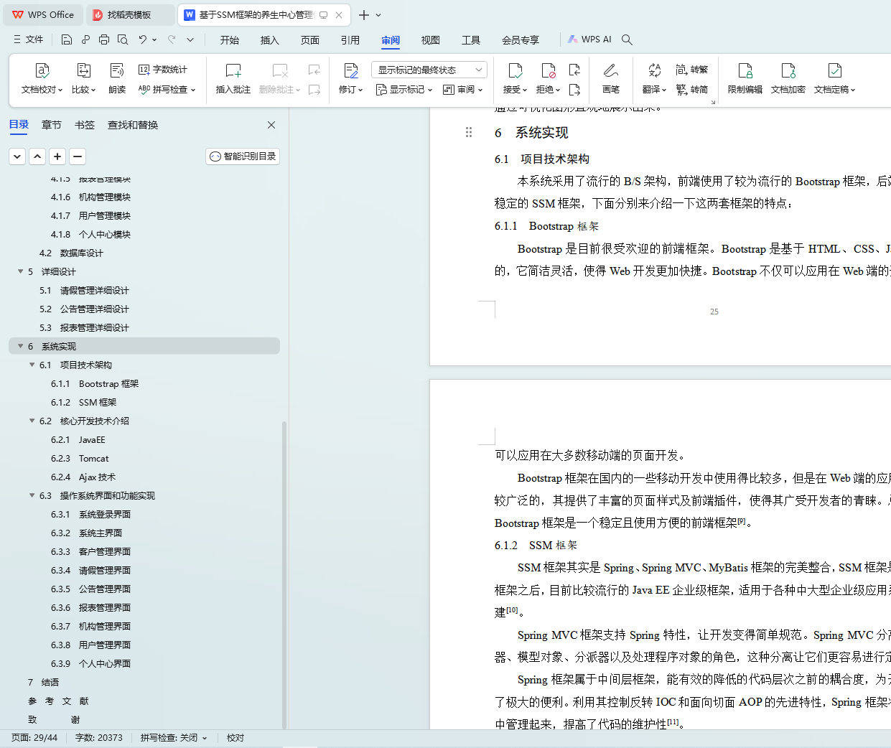The image size is (891, 748).
Task: Click 转繁 convert to traditional
Action: point(692,70)
